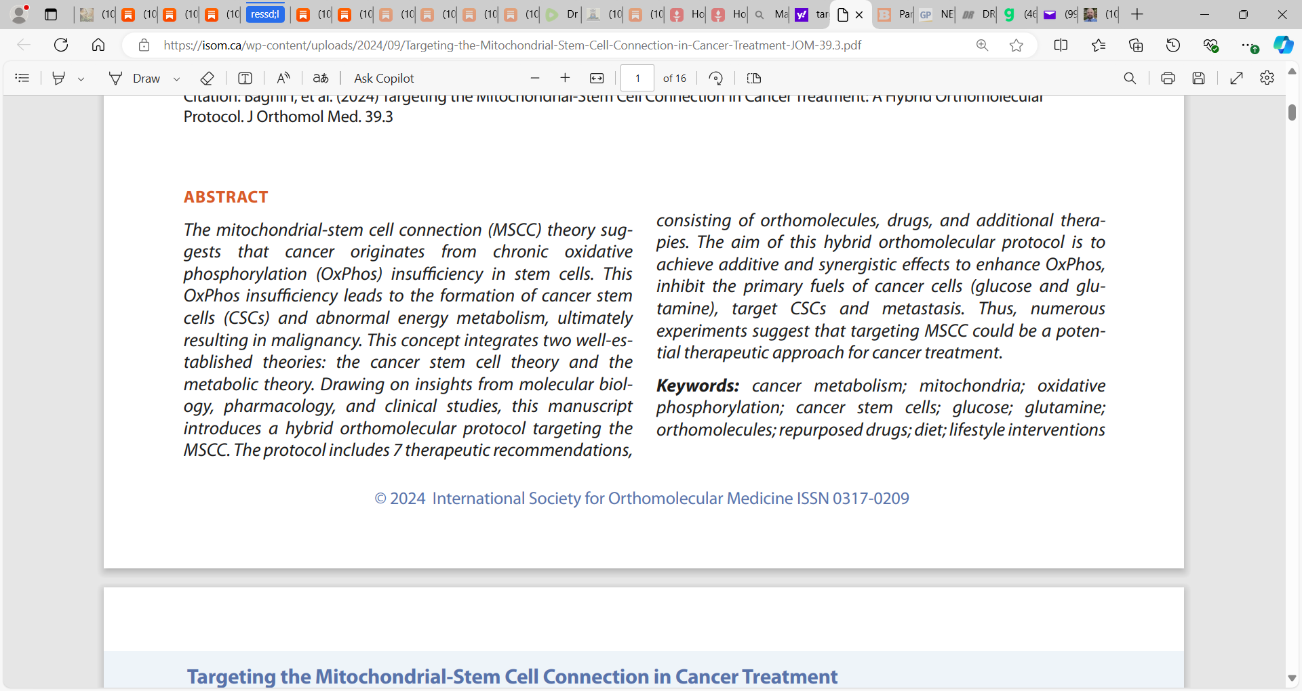The height and width of the screenshot is (691, 1302).
Task: Open Browser essentials heart icon
Action: pyautogui.click(x=1210, y=45)
